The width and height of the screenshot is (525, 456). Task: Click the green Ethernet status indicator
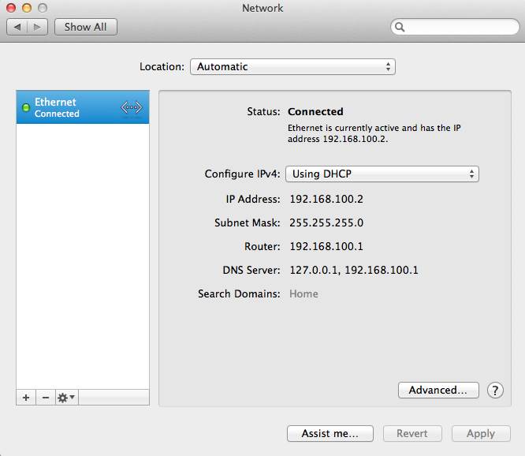[26, 107]
